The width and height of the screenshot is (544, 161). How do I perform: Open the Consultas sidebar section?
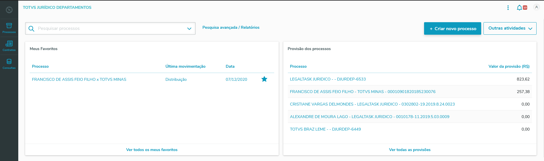point(9,64)
